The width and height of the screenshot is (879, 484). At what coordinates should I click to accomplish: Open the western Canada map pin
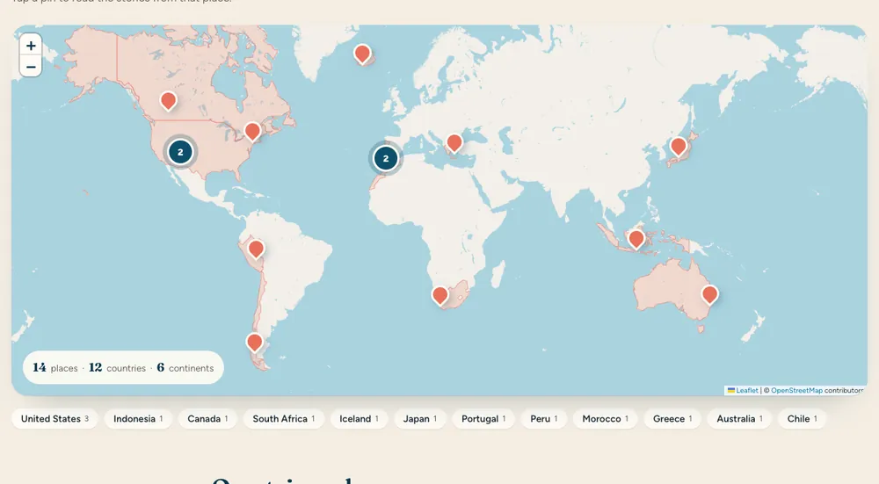(168, 101)
